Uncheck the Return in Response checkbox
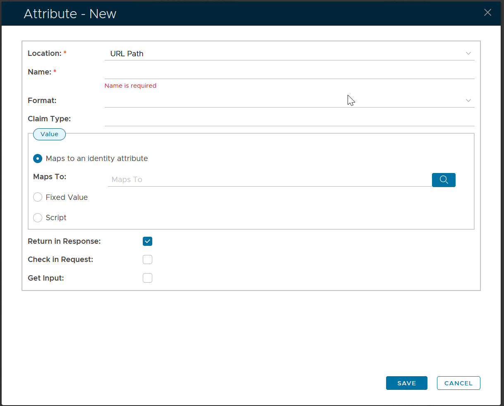This screenshot has width=504, height=406. click(x=147, y=241)
